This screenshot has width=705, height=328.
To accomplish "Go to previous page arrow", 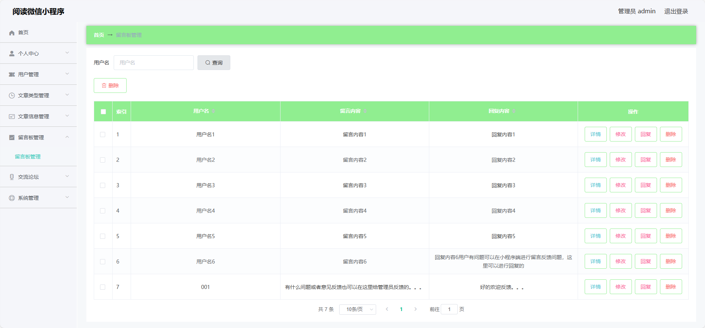I will tap(387, 309).
